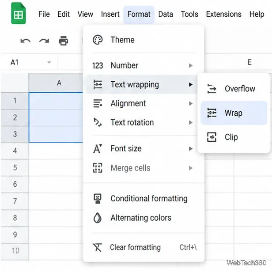Click the Clear formatting icon
This screenshot has width=272, height=272.
point(97,247)
